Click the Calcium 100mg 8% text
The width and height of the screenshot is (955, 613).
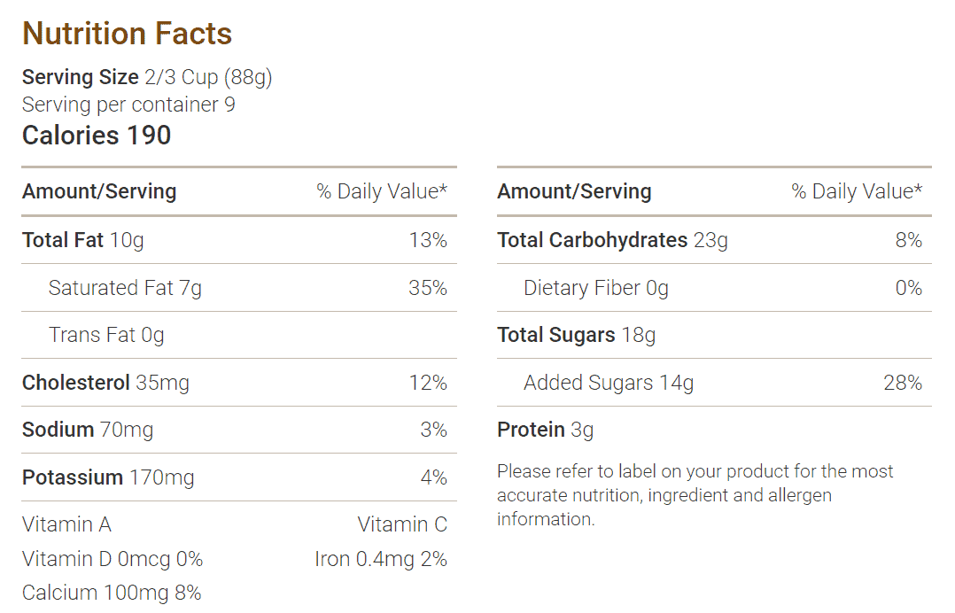[112, 593]
